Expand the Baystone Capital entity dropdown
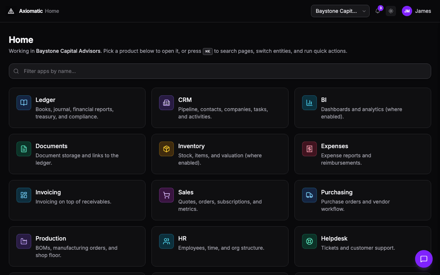 [340, 11]
